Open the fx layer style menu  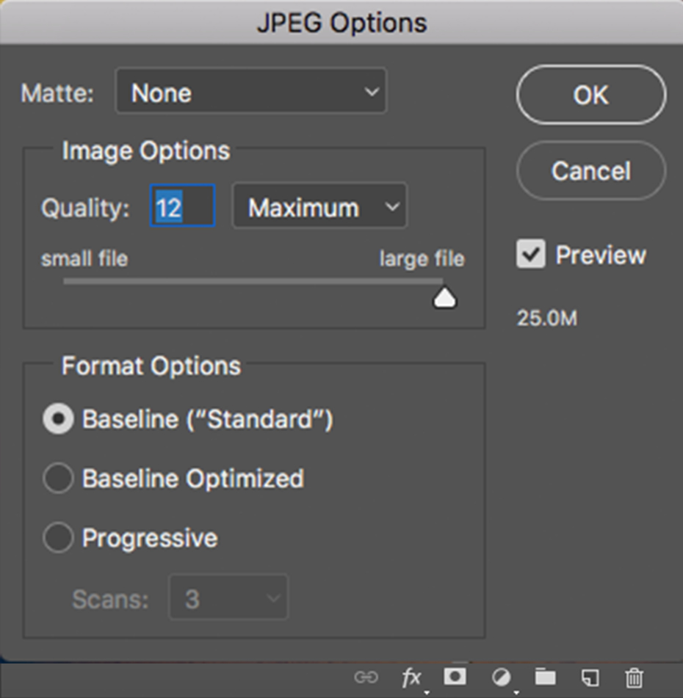411,677
